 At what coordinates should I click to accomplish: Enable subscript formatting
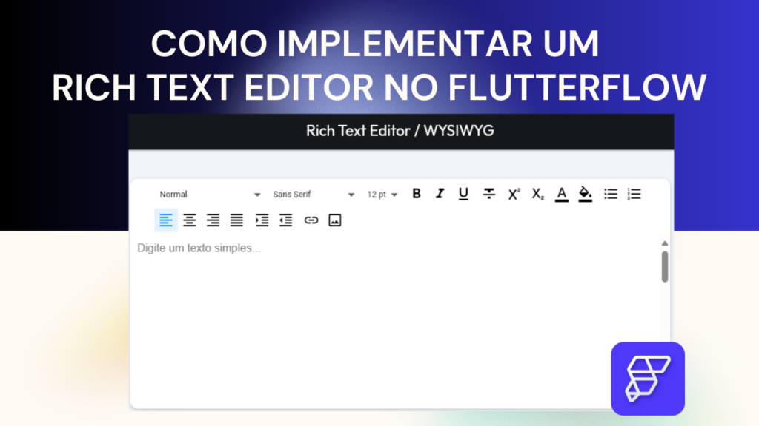click(x=537, y=194)
